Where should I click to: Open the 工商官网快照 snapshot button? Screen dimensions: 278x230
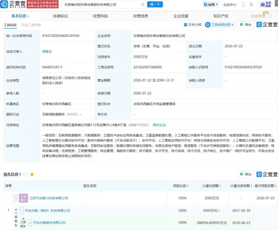220,25
